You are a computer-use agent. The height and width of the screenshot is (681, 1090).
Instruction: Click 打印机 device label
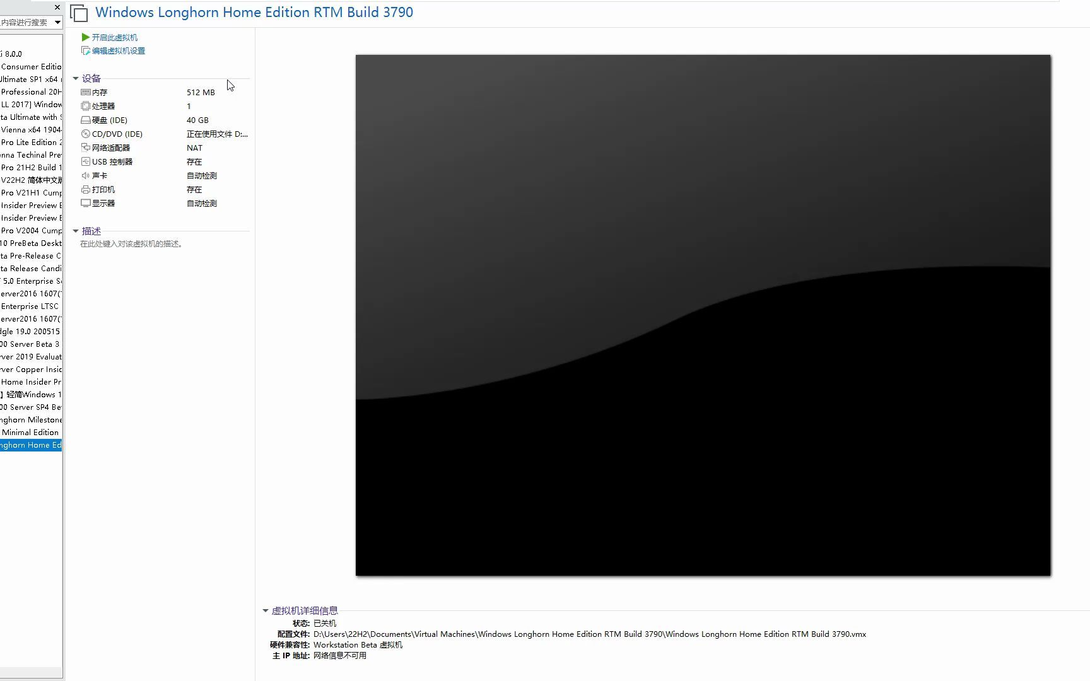103,189
